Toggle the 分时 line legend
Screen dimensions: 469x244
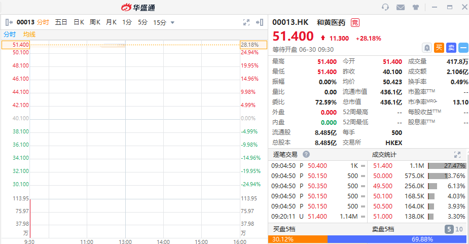(x=10, y=34)
